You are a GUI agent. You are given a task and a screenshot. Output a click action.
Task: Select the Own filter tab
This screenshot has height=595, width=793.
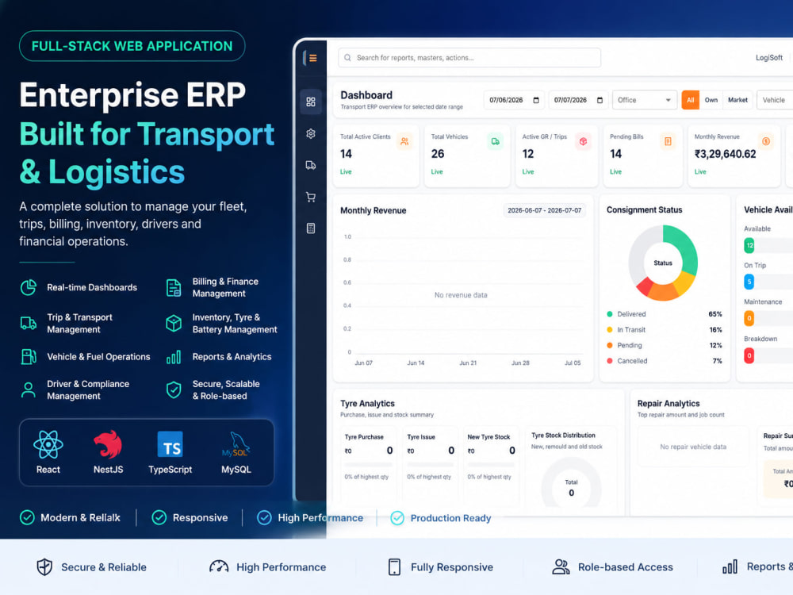coord(711,100)
